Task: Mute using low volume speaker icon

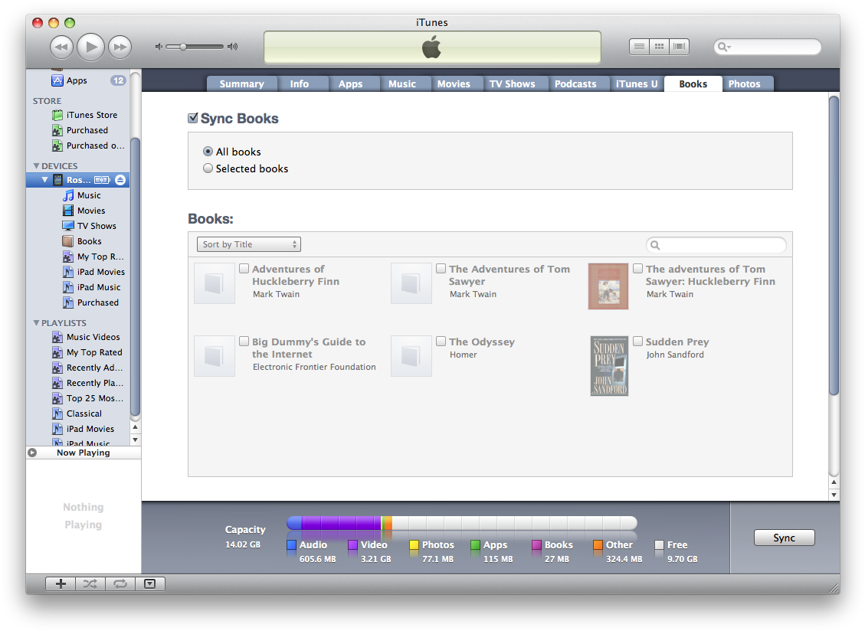Action: 159,47
